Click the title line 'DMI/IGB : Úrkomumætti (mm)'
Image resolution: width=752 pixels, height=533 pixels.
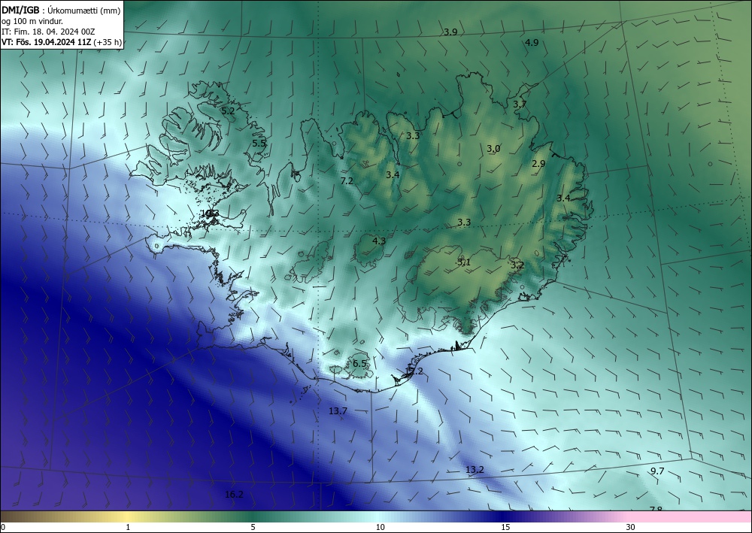(x=61, y=10)
